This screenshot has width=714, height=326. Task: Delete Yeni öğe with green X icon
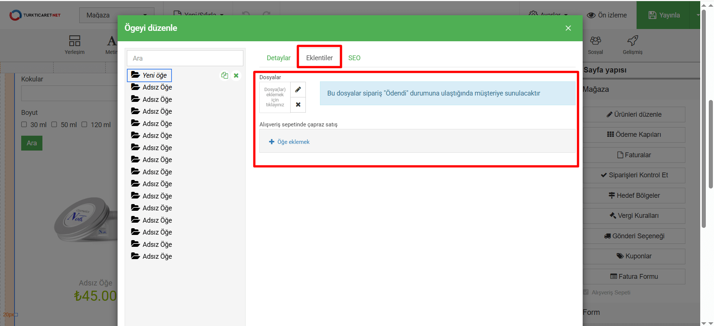236,75
